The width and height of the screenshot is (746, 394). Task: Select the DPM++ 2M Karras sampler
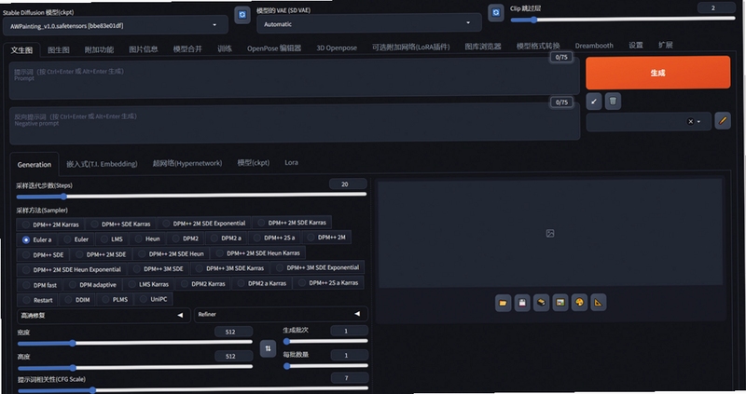(x=50, y=224)
